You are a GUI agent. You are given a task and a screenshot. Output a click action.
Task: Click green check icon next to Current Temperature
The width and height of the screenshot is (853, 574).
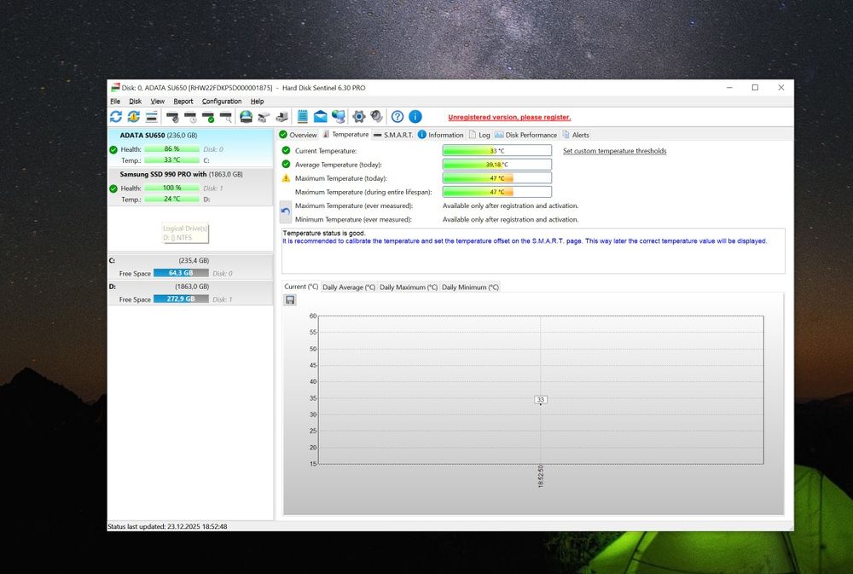click(286, 150)
